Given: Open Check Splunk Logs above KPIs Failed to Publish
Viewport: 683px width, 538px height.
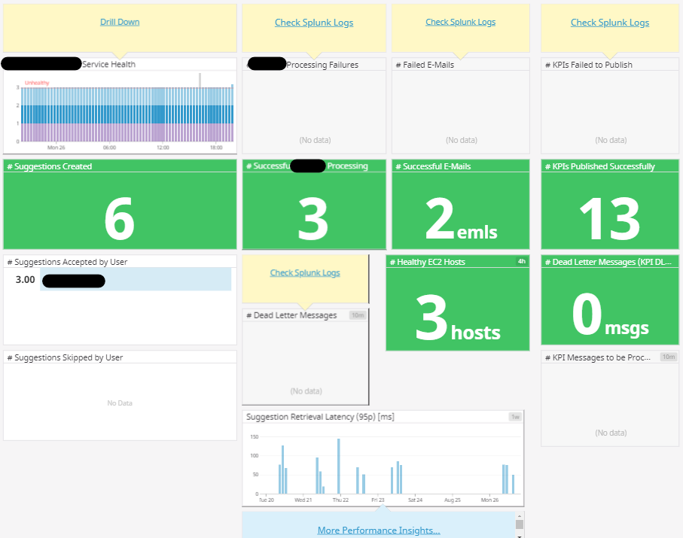Looking at the screenshot, I should 609,23.
